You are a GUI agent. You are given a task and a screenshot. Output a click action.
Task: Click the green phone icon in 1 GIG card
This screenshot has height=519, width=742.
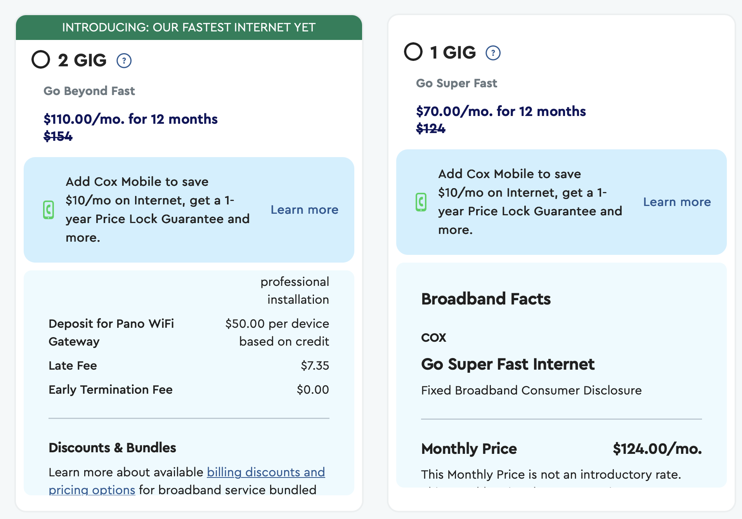(421, 202)
